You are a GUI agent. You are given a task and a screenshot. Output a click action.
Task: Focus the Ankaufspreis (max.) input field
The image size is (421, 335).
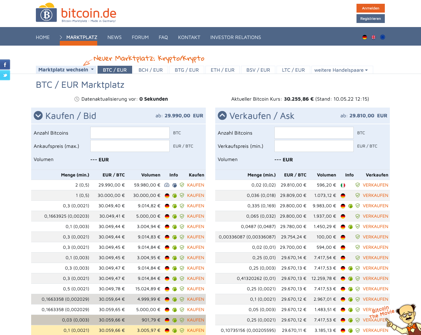(130, 146)
